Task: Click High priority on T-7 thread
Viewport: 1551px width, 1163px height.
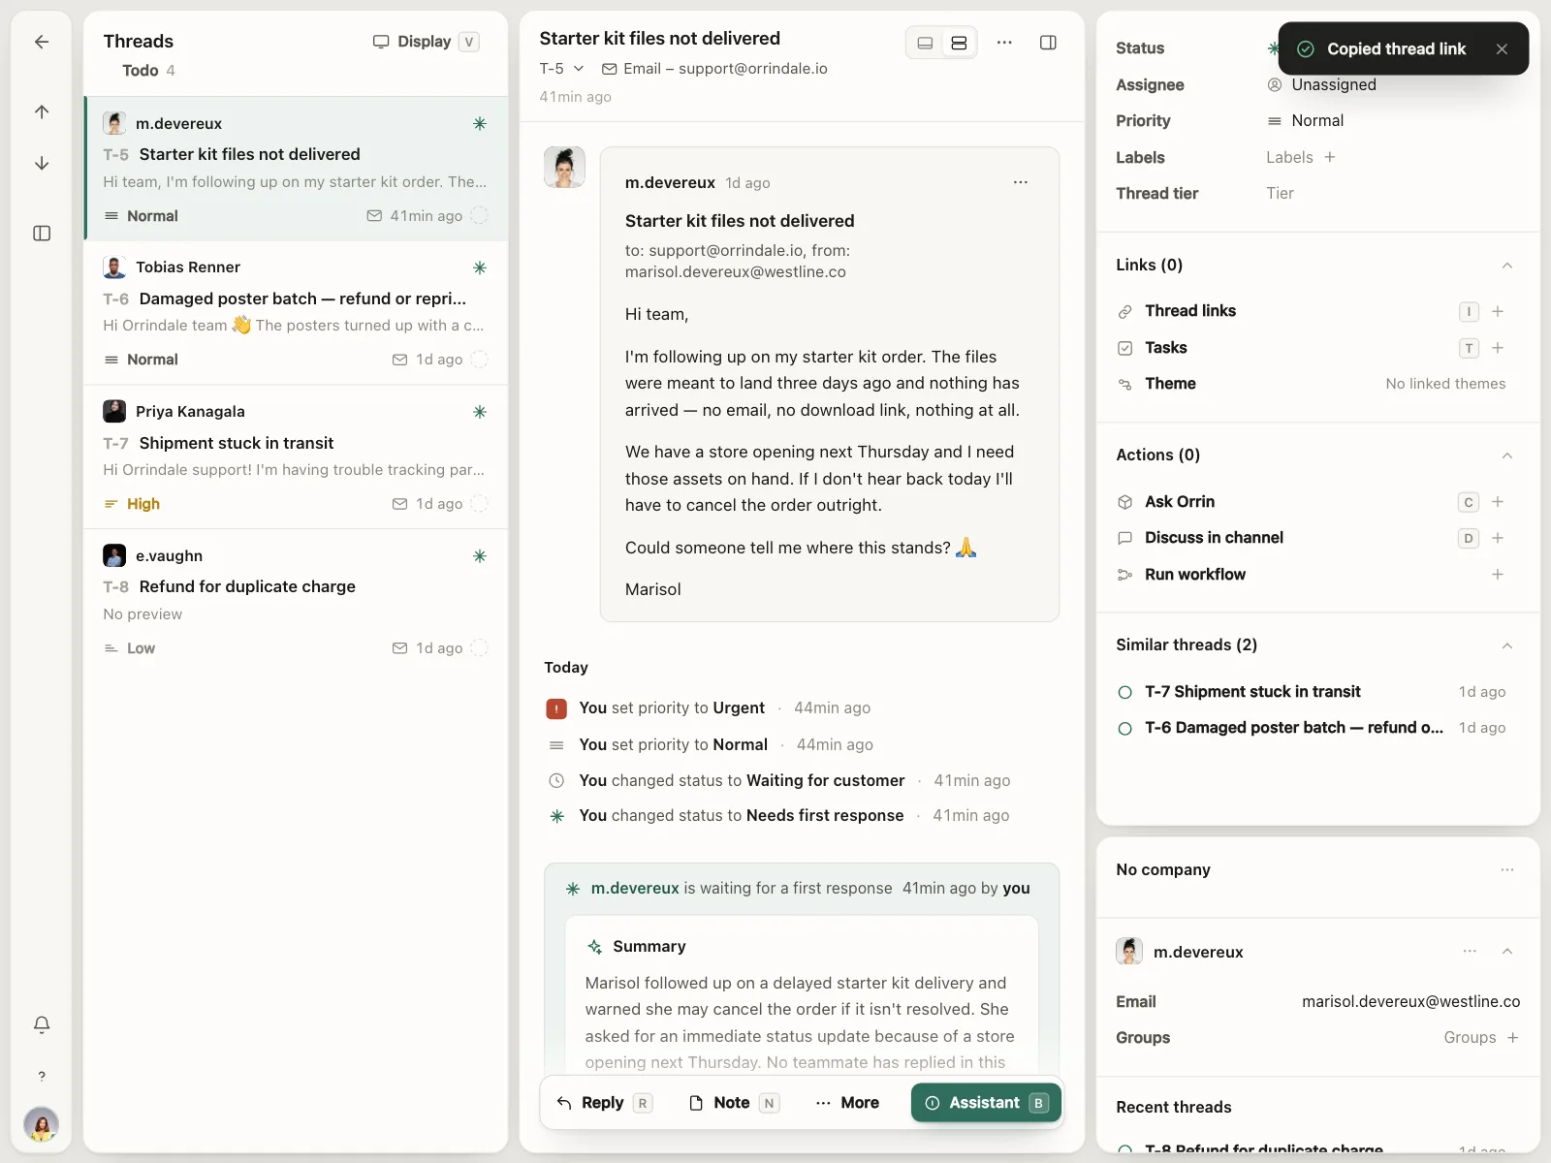Action: click(x=132, y=504)
